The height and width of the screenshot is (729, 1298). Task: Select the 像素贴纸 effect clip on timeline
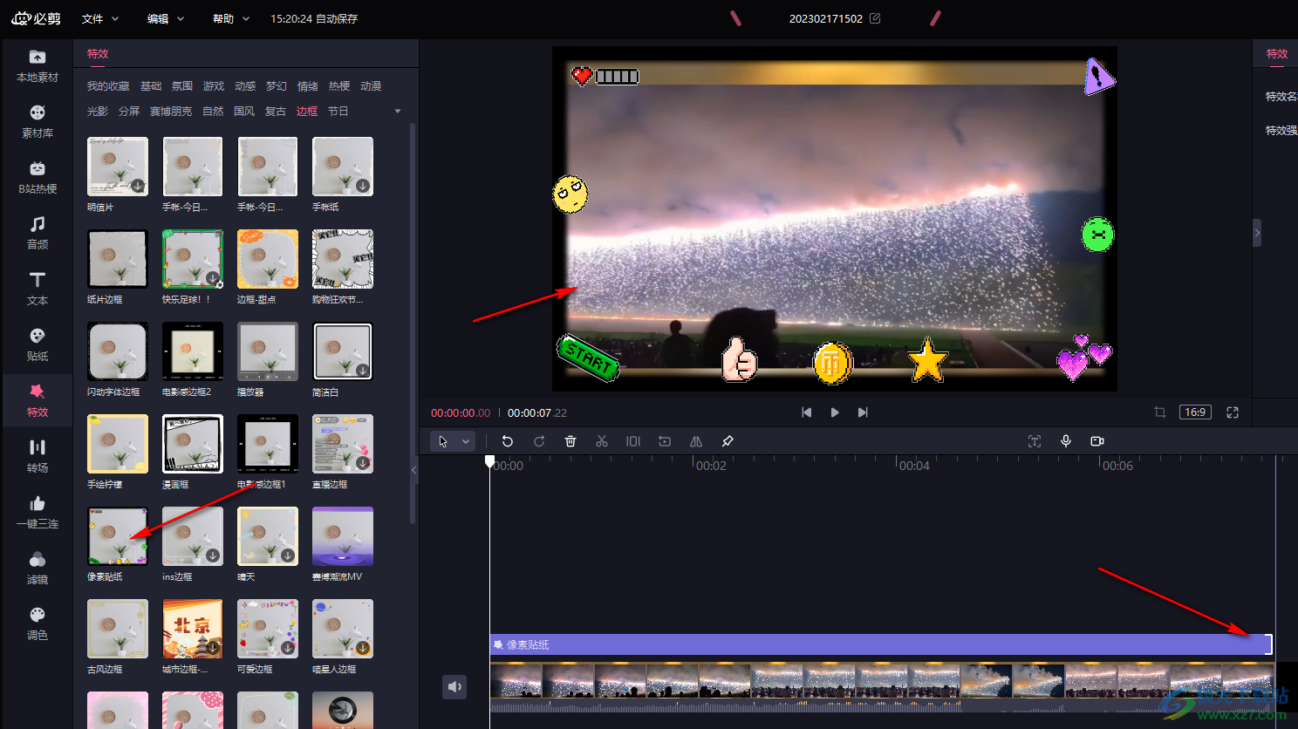[x=881, y=644]
